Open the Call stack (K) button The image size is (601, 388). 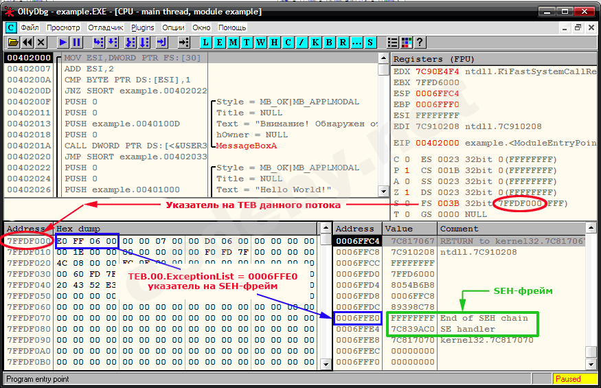pyautogui.click(x=315, y=43)
